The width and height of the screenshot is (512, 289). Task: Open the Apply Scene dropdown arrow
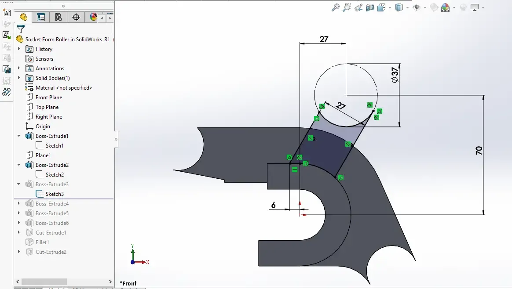click(454, 7)
